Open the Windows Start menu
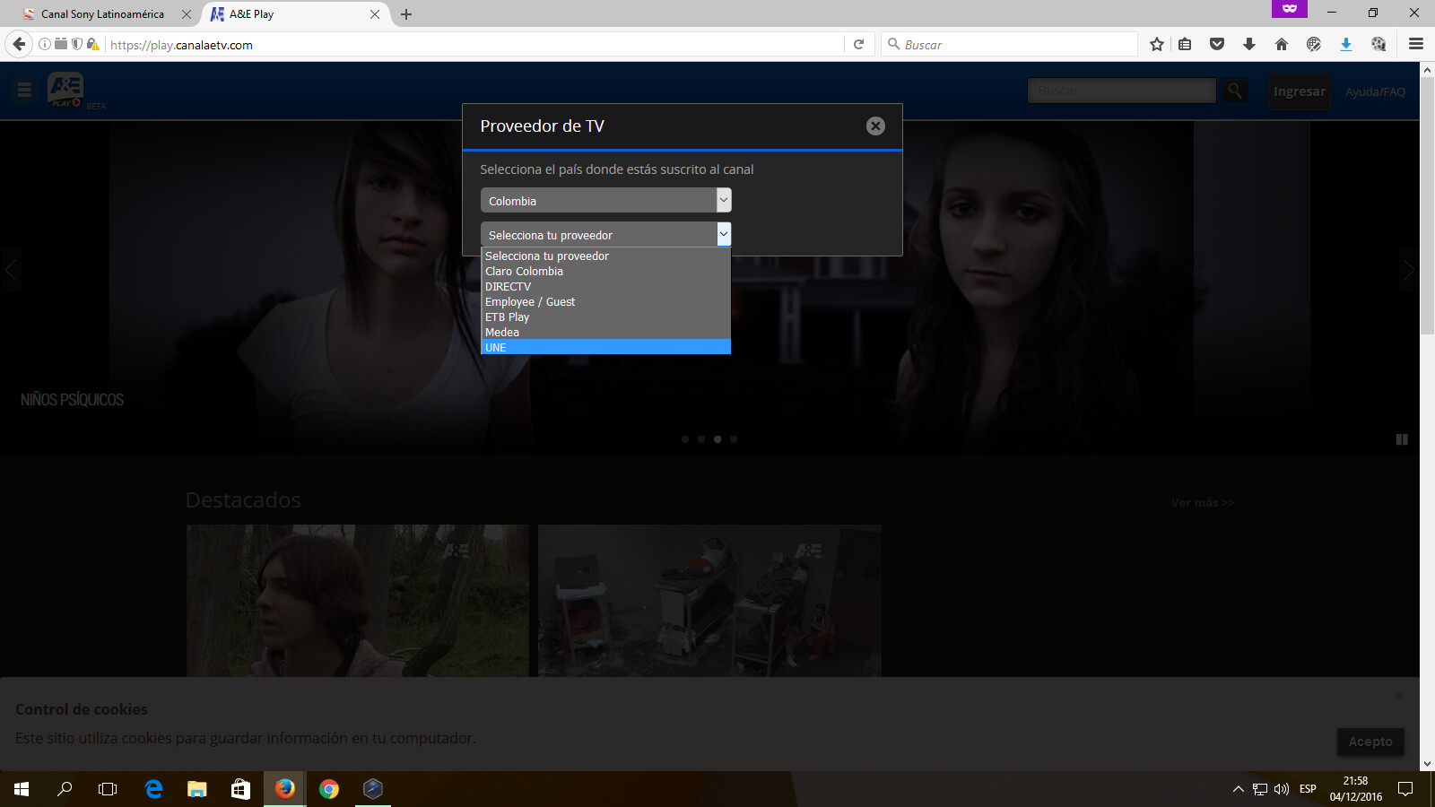 (22, 789)
